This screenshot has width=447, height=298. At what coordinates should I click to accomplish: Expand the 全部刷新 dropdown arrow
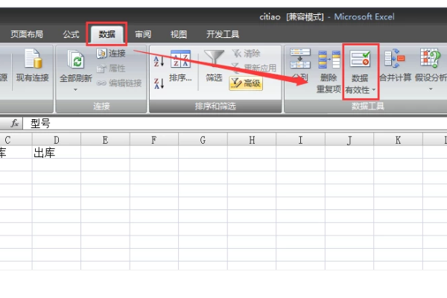point(75,90)
